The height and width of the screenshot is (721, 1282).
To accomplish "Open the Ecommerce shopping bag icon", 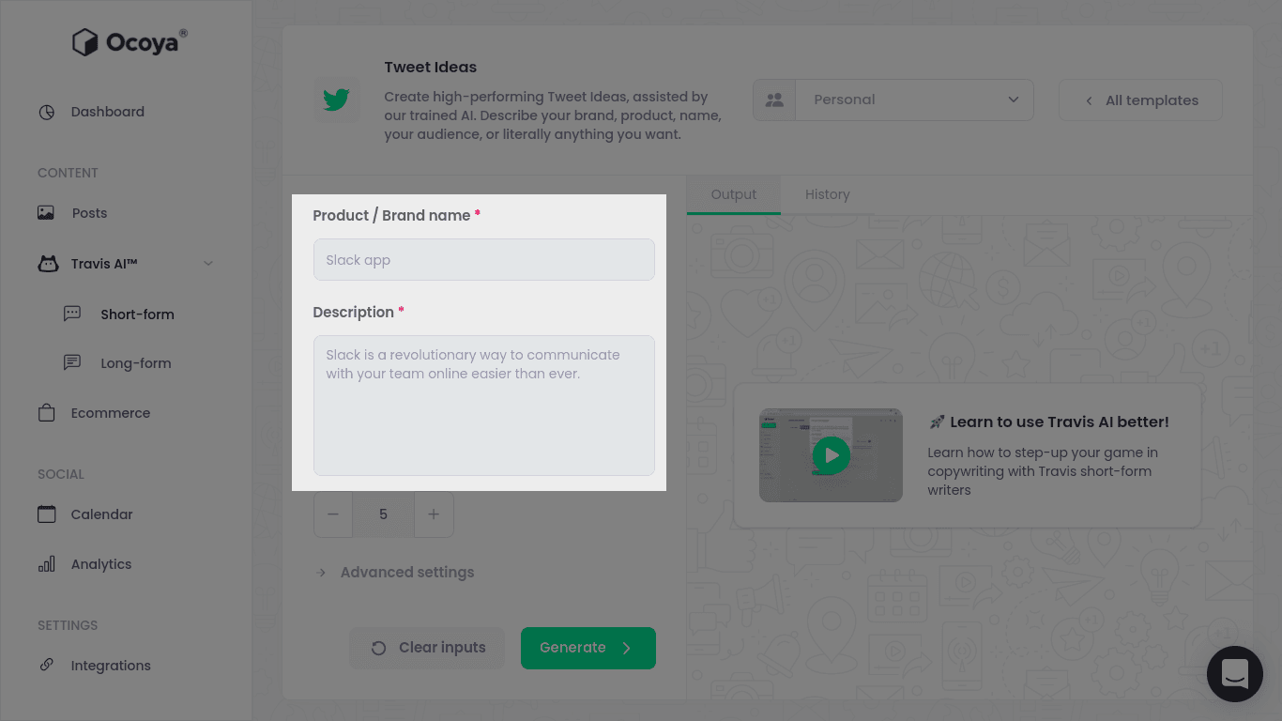I will coord(47,413).
